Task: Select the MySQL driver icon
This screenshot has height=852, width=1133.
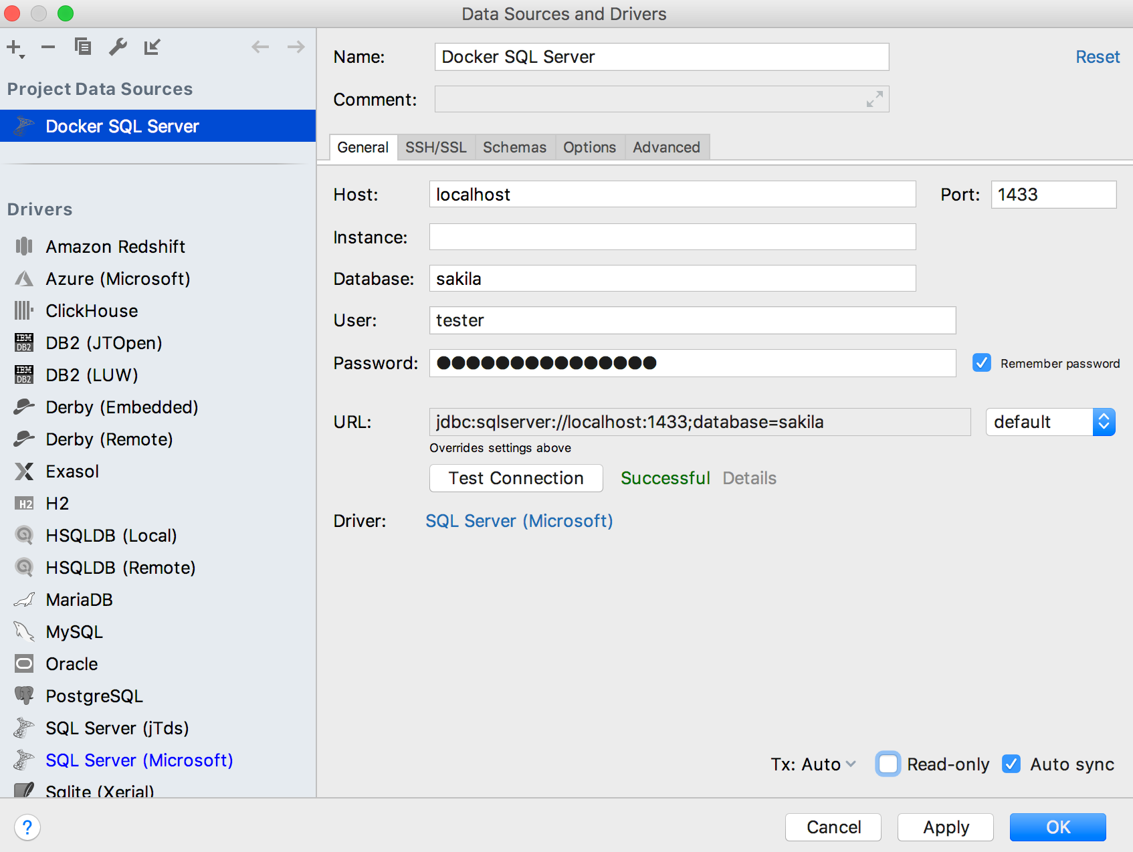Action: [x=24, y=631]
